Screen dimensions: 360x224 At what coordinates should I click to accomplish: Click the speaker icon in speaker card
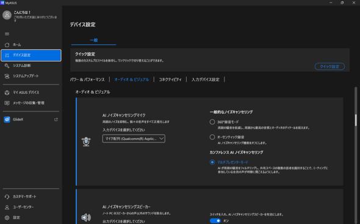tap(86, 217)
